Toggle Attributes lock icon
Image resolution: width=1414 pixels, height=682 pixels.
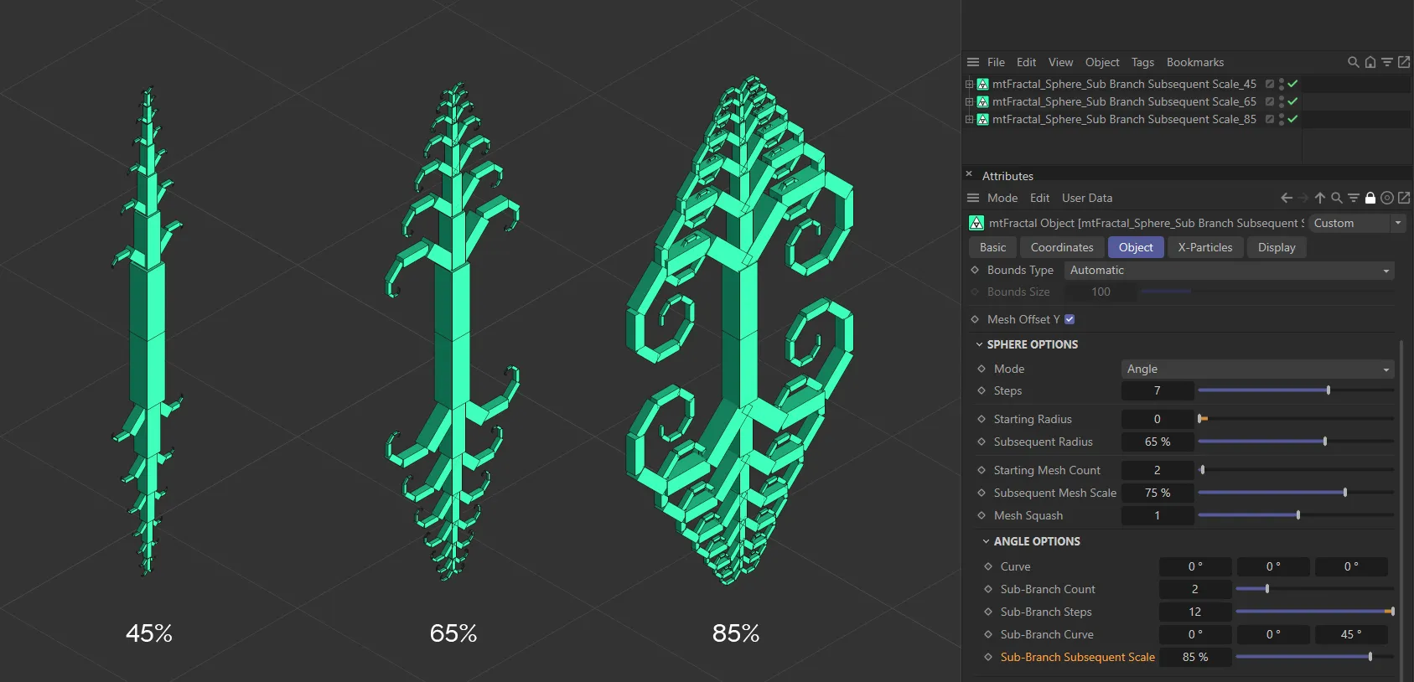coord(1370,198)
